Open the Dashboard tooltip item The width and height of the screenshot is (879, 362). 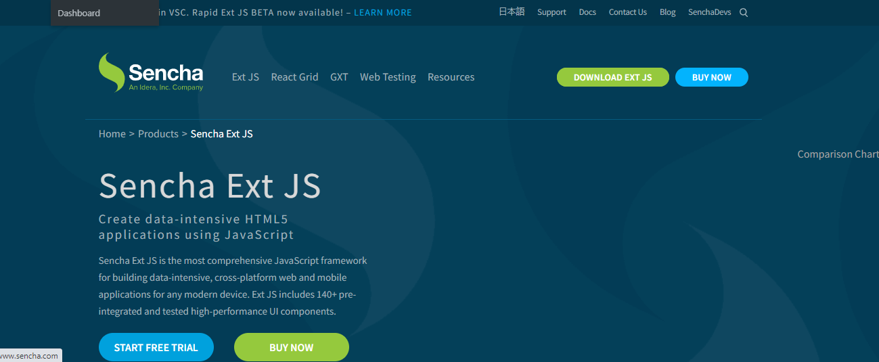105,13
